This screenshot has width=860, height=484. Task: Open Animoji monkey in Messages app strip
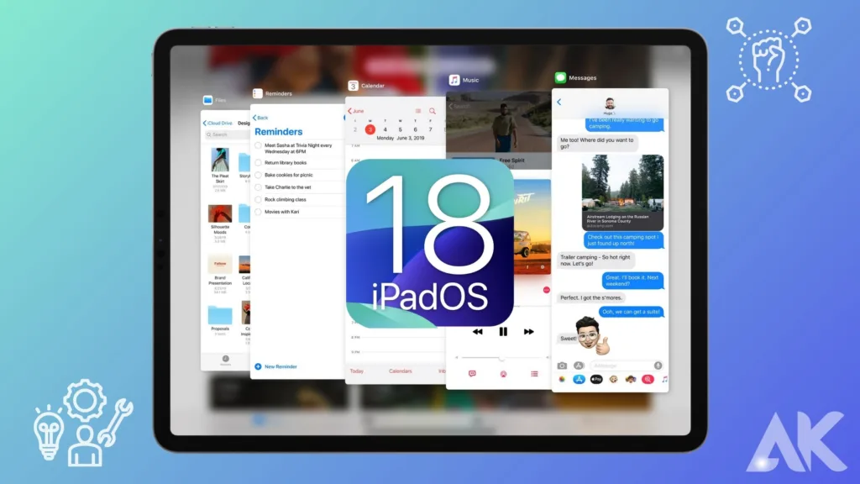(614, 379)
